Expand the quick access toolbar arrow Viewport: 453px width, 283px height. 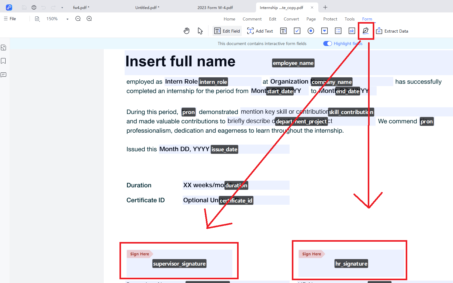(62, 7)
